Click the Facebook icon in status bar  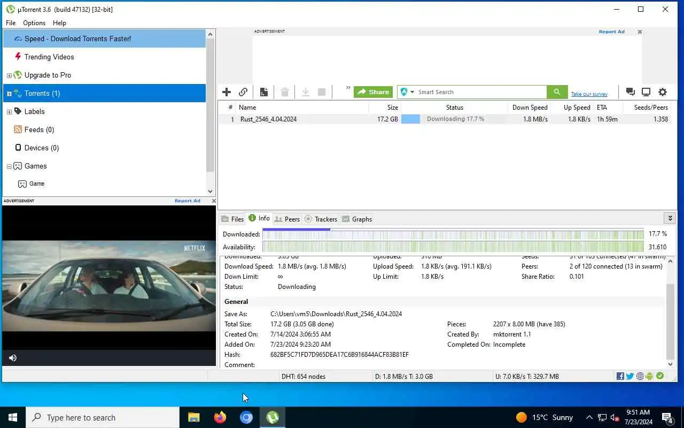620,376
